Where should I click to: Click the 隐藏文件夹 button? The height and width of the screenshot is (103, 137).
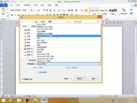(27, 79)
